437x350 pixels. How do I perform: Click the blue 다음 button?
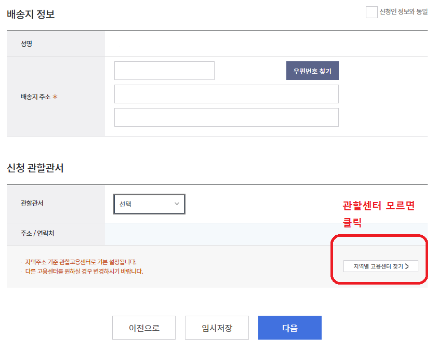coord(290,328)
